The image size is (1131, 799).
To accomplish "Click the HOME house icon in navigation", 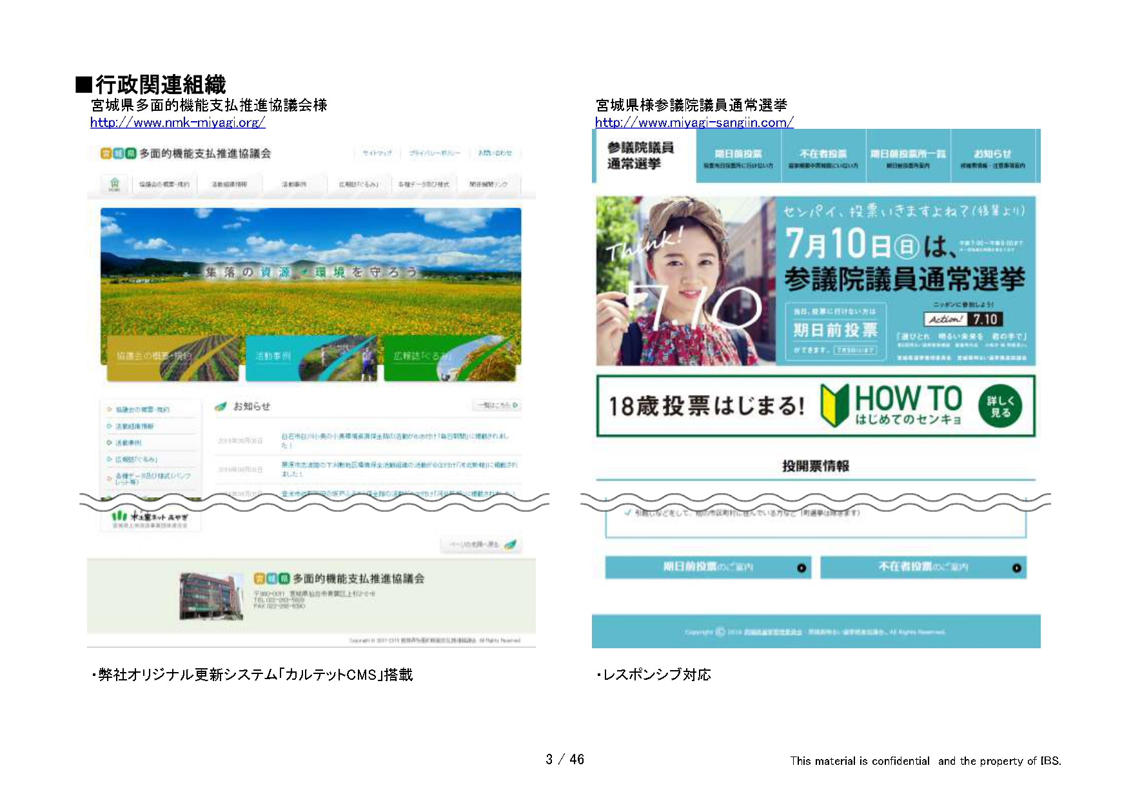I will coord(114,184).
